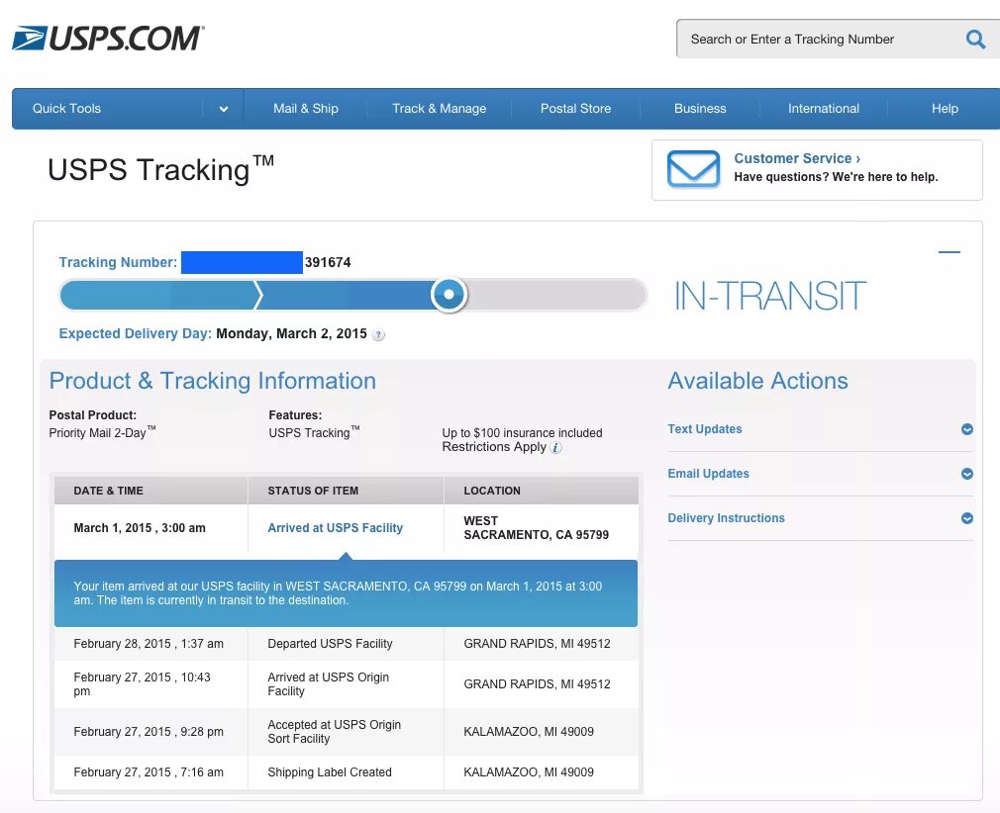Viewport: 1000px width, 813px height.
Task: Open the Mail & Ship menu
Action: point(306,109)
